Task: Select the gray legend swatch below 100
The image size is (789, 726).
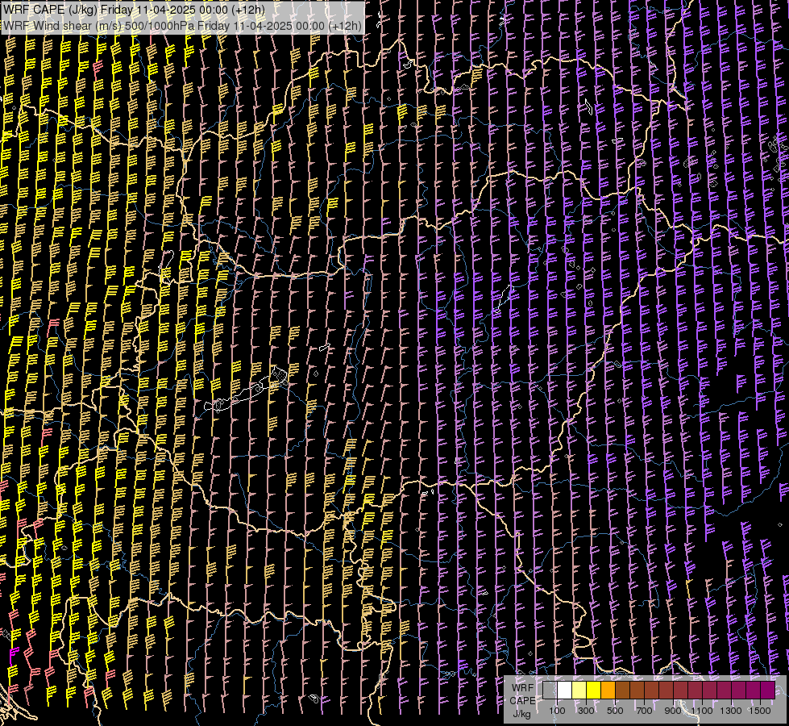Action: (550, 690)
